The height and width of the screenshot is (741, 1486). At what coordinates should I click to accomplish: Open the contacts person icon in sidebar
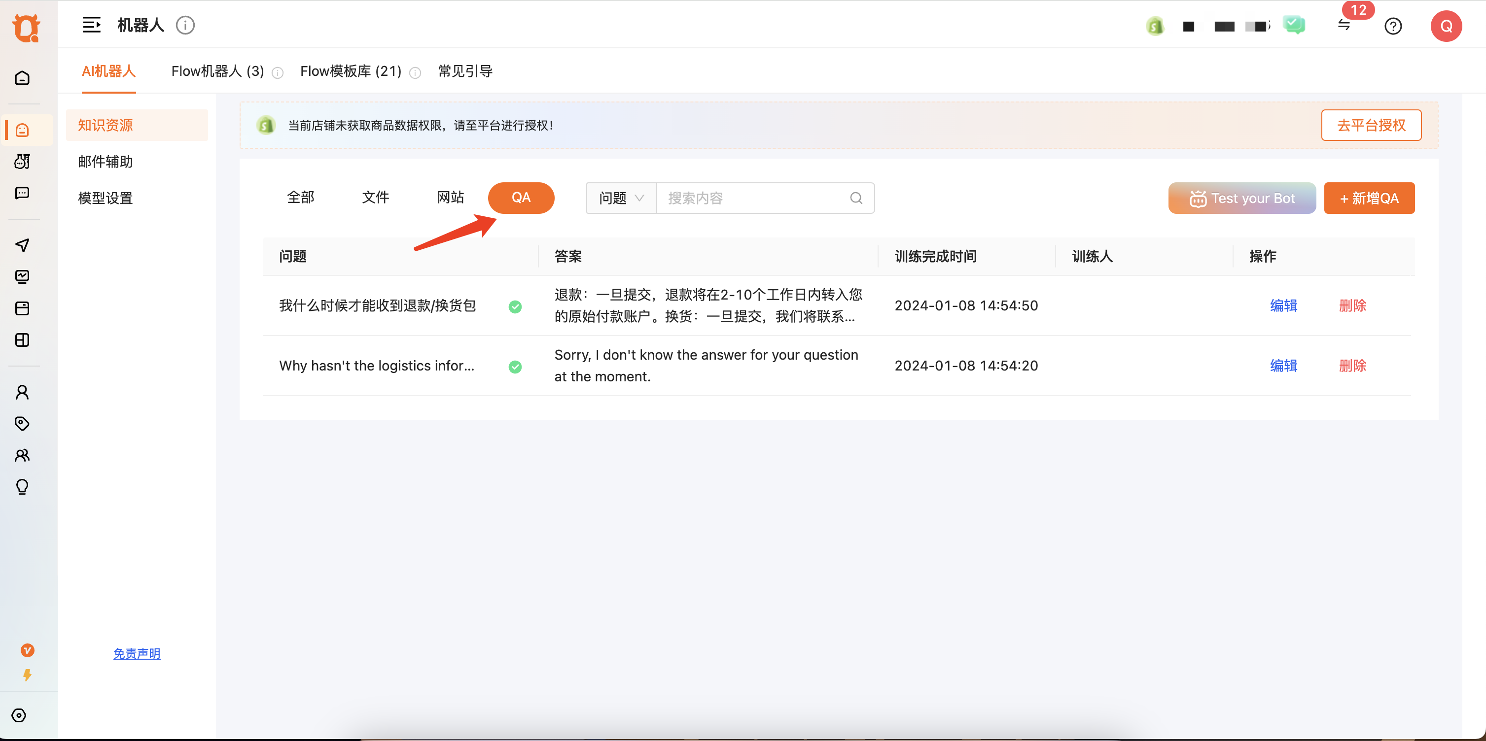click(22, 392)
